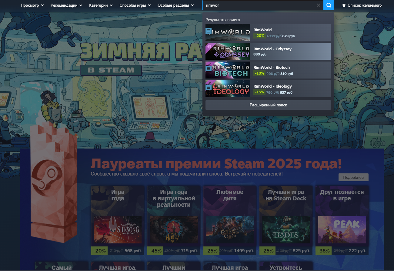Click the -25% badge under Hades
Image resolution: width=394 pixels, height=271 pixels.
click(x=267, y=251)
